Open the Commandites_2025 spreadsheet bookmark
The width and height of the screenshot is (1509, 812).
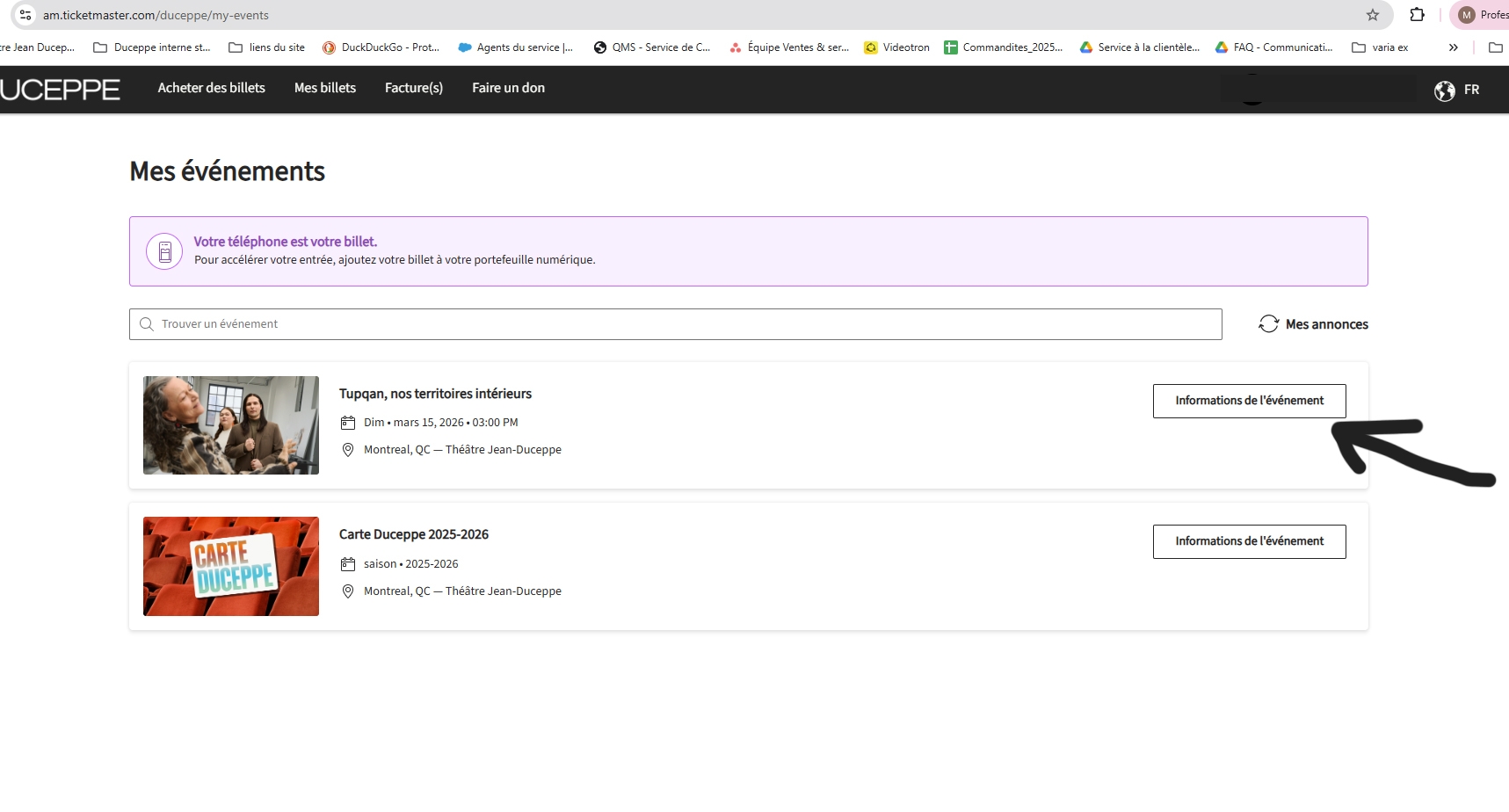tap(1003, 47)
